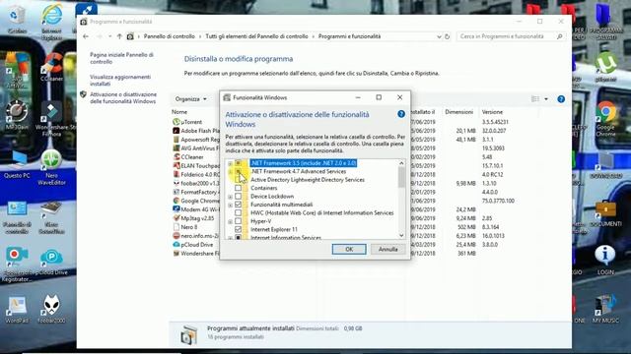
Task: Open Pagina iniziale Pannello di controllo link
Action: (x=121, y=58)
